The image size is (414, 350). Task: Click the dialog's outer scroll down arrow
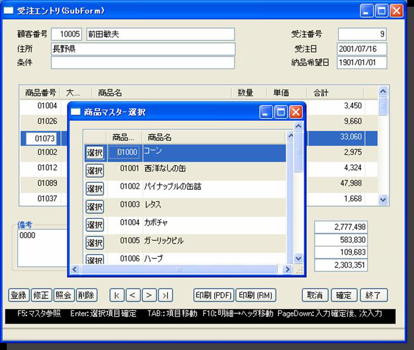click(x=298, y=258)
